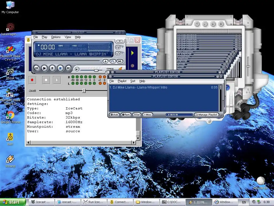Click fourth round button on spaceship skin
The image size is (274, 206).
tap(221, 24)
